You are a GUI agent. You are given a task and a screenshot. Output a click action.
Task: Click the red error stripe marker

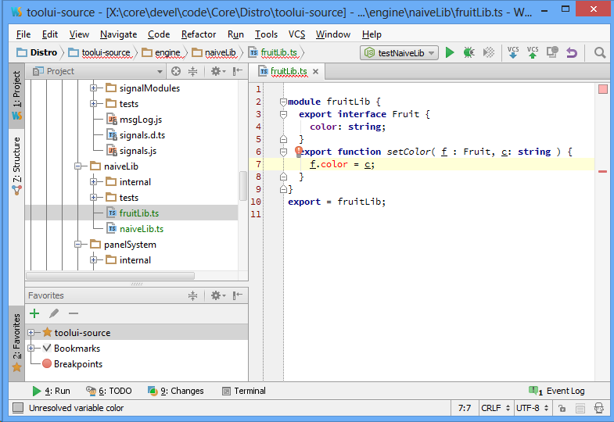point(602,171)
